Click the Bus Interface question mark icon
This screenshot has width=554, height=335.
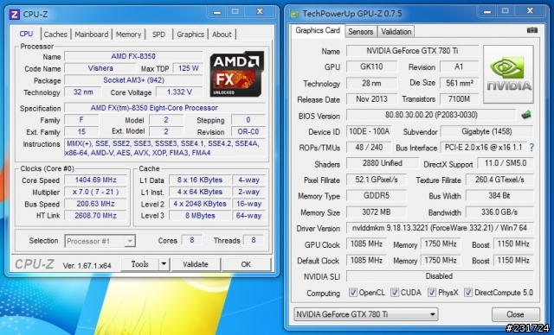531,148
